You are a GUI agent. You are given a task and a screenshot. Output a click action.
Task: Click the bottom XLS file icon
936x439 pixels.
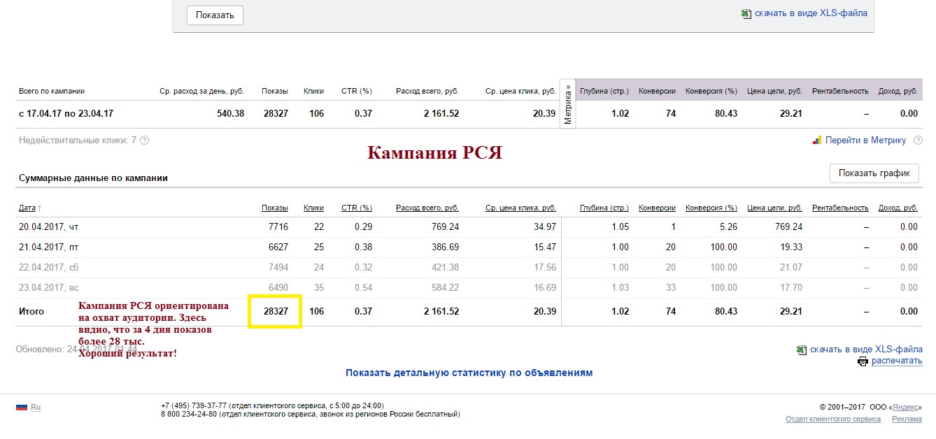tap(802, 350)
